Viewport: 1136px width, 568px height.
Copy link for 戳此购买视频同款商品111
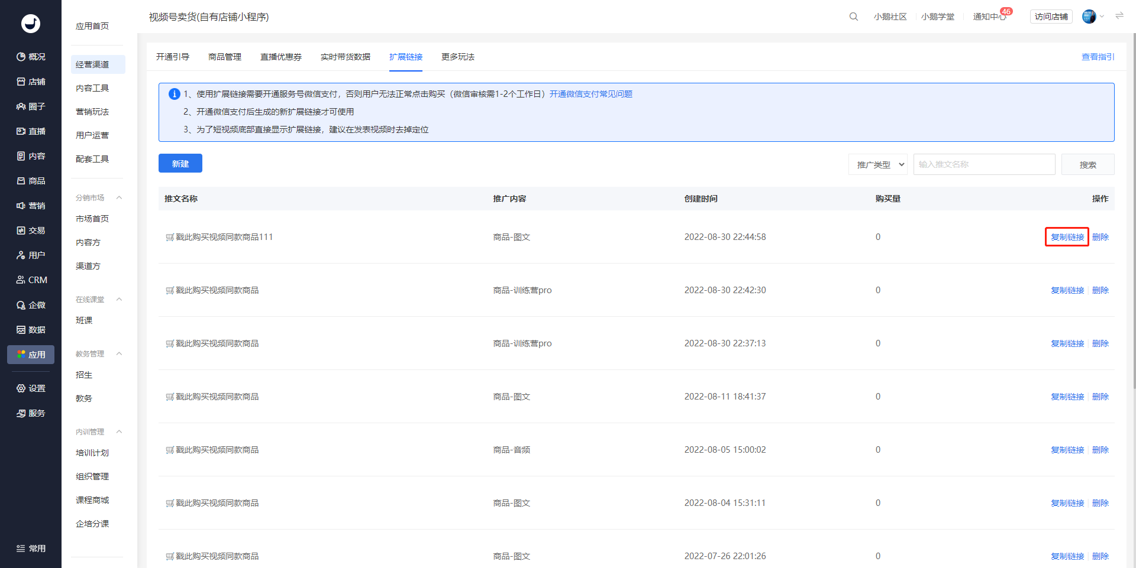pos(1067,237)
